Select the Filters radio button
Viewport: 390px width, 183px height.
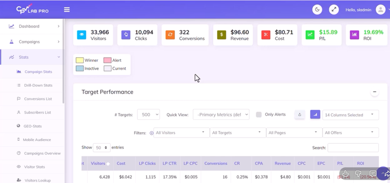tap(152, 133)
